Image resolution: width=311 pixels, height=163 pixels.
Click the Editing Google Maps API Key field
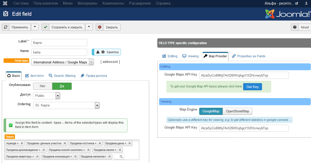point(244,75)
